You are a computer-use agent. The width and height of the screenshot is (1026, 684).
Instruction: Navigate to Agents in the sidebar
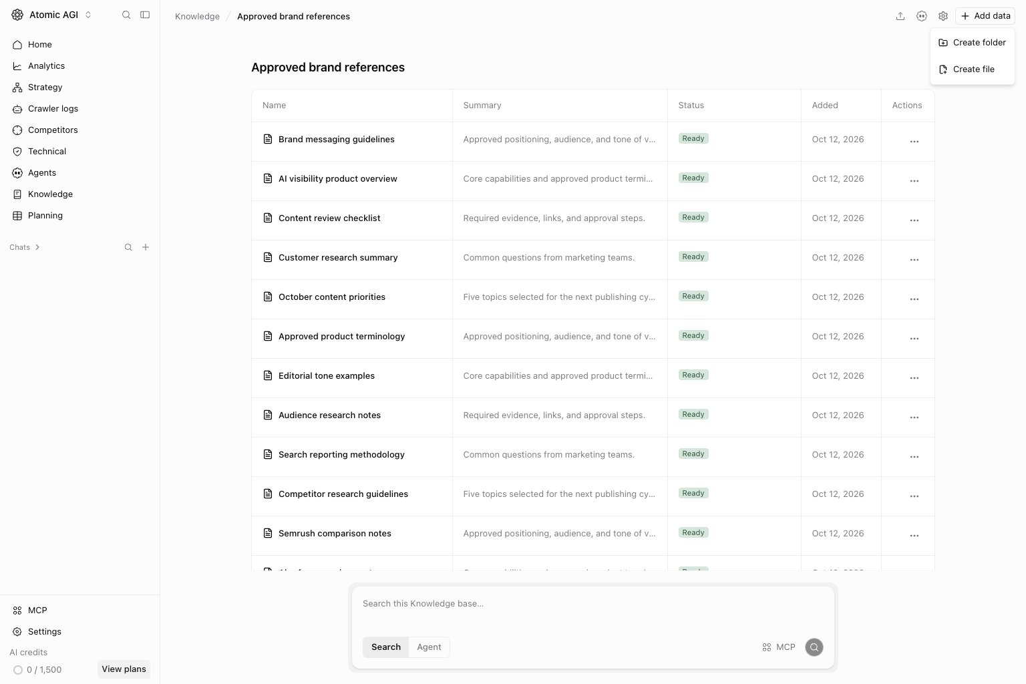[x=80, y=173]
